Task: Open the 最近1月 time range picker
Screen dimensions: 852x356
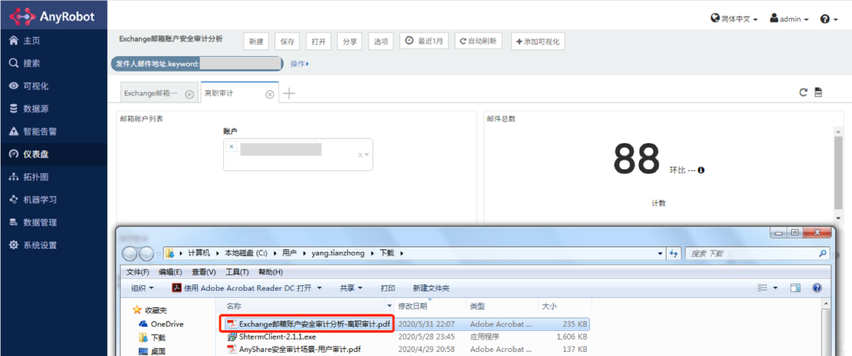Action: click(x=424, y=41)
